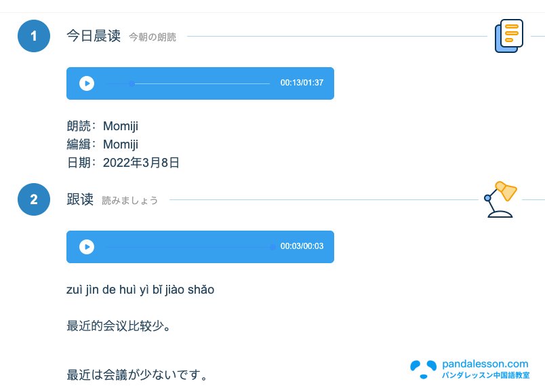Viewport: 545px width, 390px height.
Task: Click the first audio progress slider knob
Action: point(132,83)
